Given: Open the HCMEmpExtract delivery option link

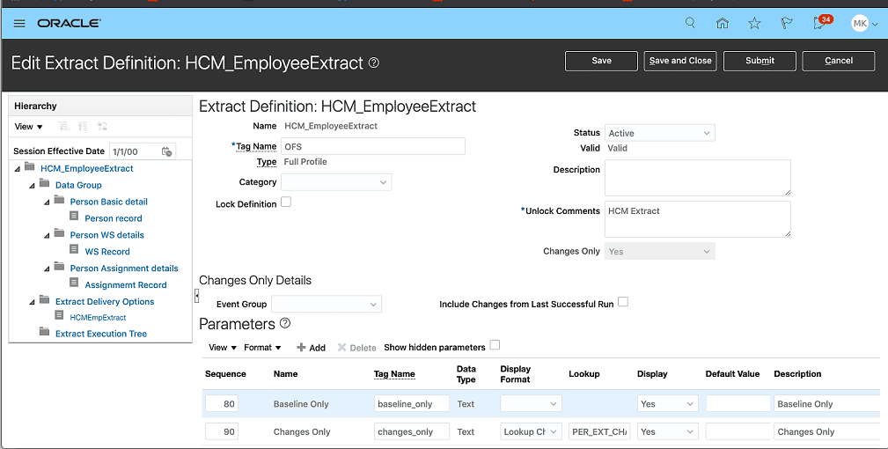Looking at the screenshot, I should [98, 318].
